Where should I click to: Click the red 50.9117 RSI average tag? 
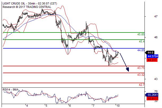152,99
